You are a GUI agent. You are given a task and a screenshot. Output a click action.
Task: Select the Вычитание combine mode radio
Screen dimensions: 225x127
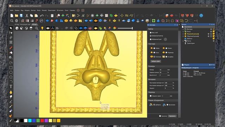click(x=167, y=105)
